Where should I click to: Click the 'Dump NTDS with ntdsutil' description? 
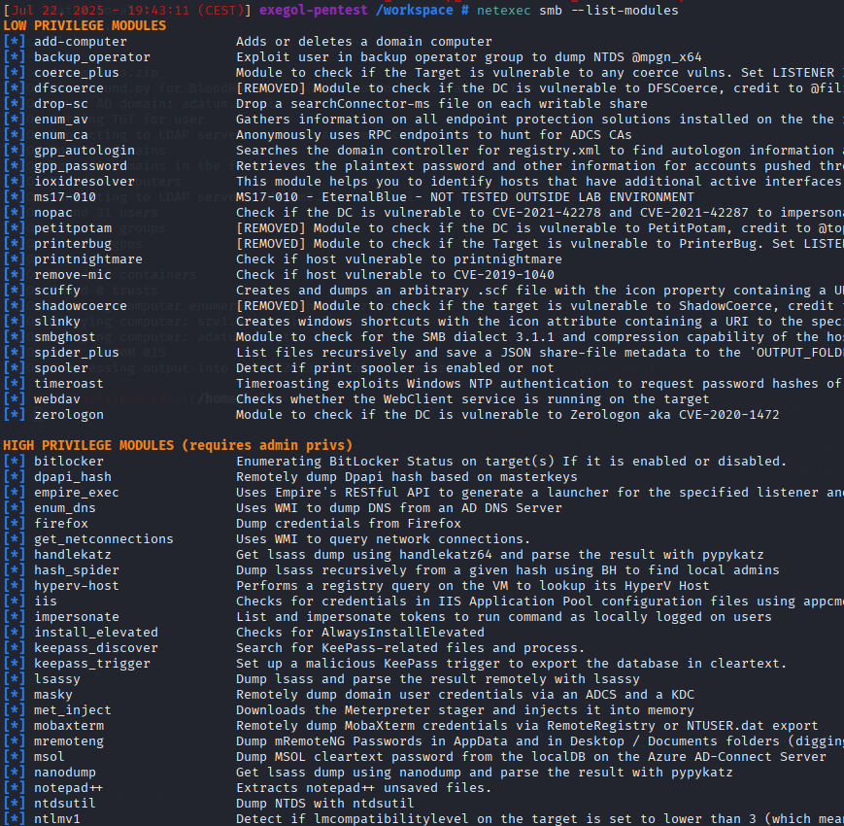(x=325, y=804)
